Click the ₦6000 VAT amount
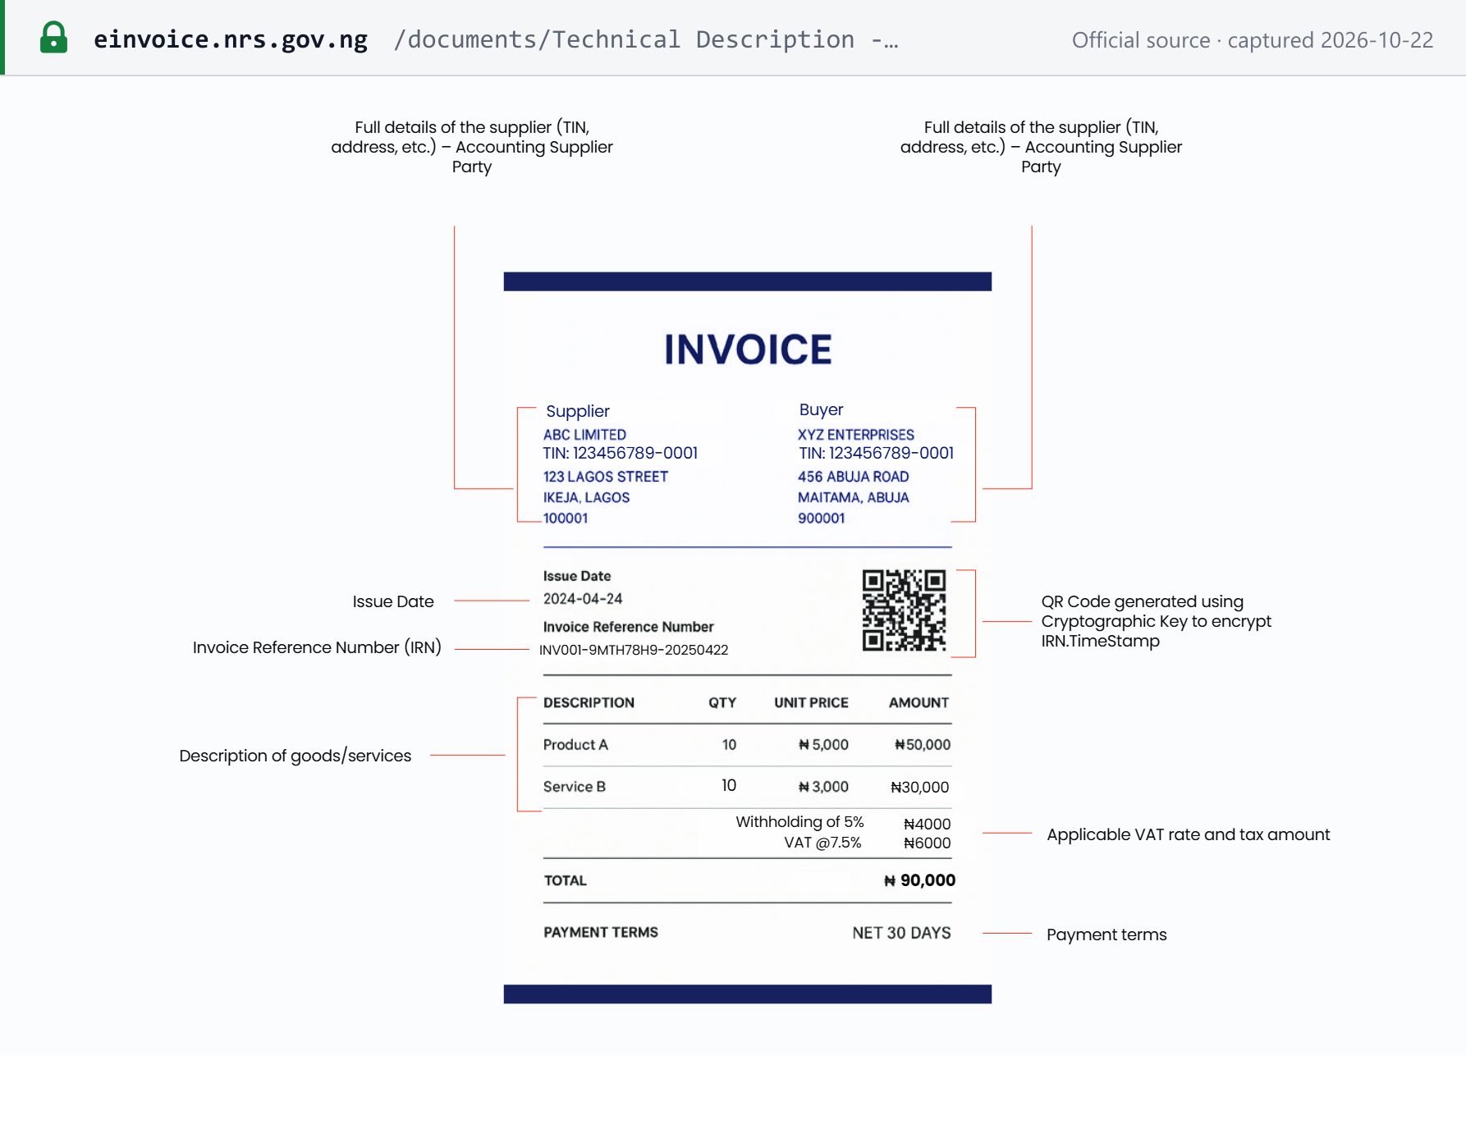The height and width of the screenshot is (1147, 1466). point(927,843)
